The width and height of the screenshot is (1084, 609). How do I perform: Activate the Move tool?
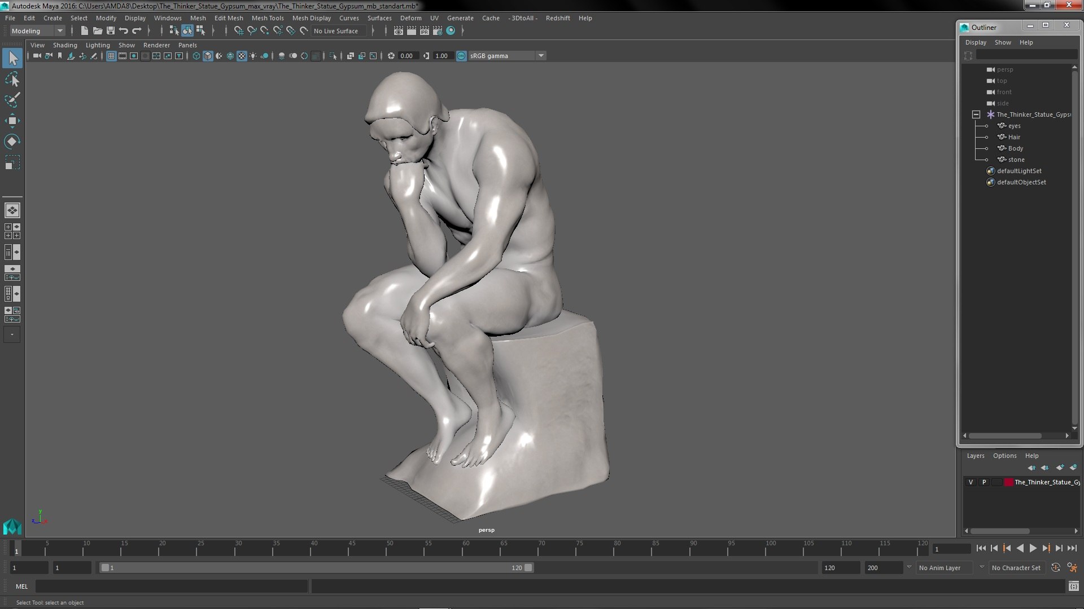[12, 121]
